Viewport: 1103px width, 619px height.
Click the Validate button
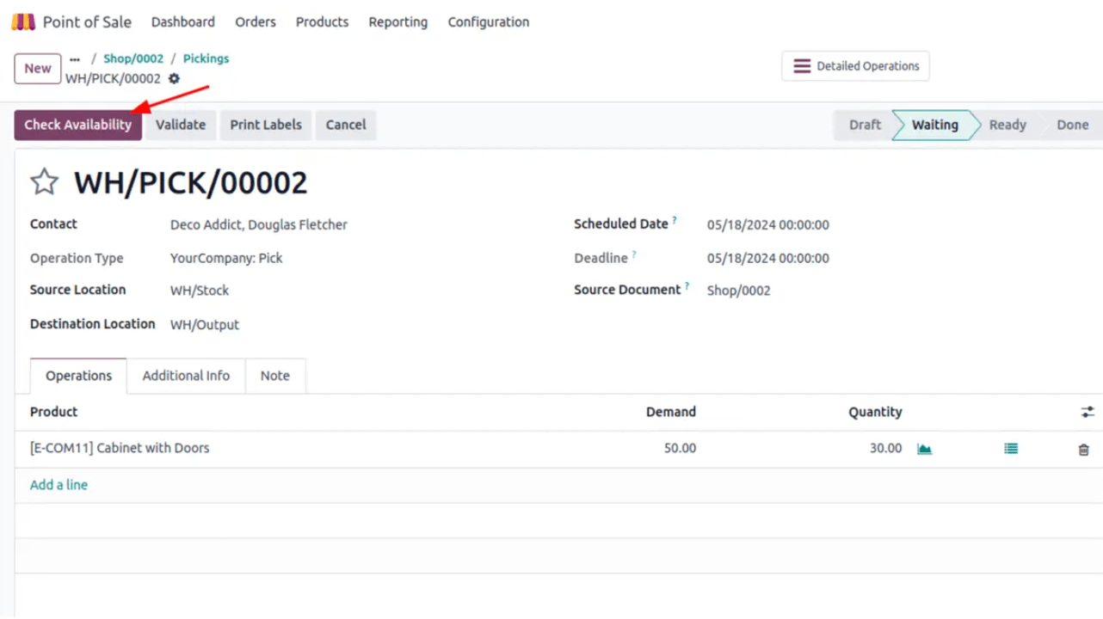pyautogui.click(x=181, y=125)
